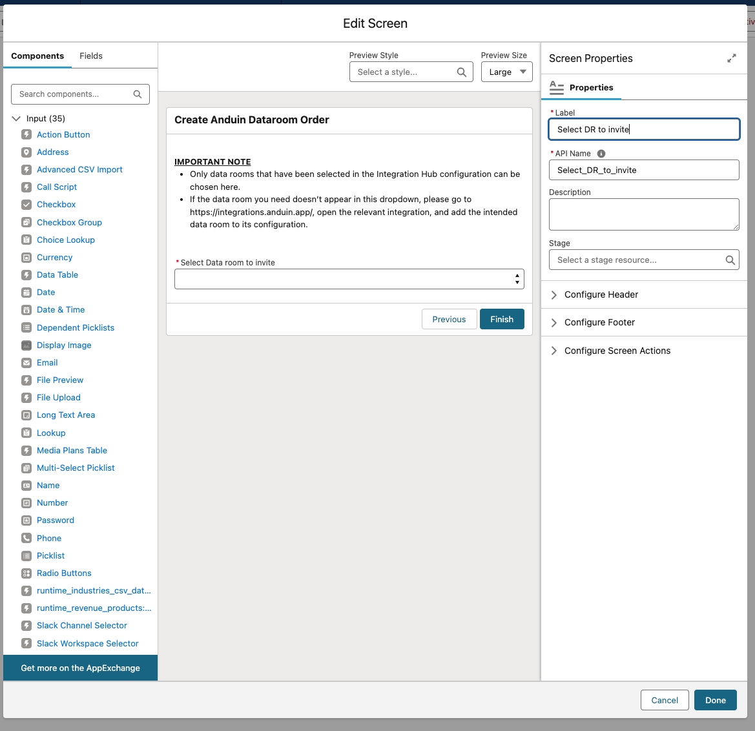Click the Media Plans Table icon
This screenshot has height=731, width=755.
pyautogui.click(x=26, y=451)
